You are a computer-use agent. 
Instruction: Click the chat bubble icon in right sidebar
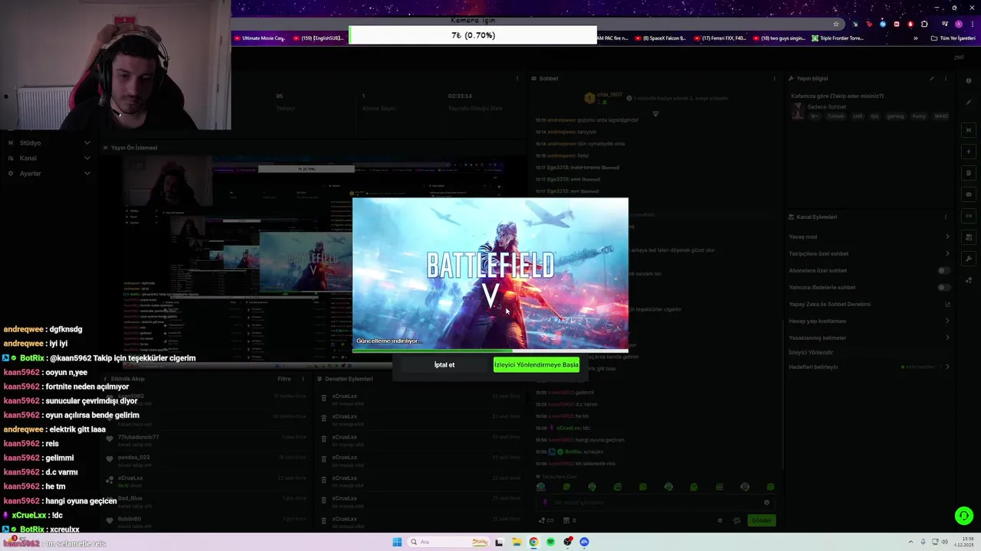pyautogui.click(x=969, y=194)
